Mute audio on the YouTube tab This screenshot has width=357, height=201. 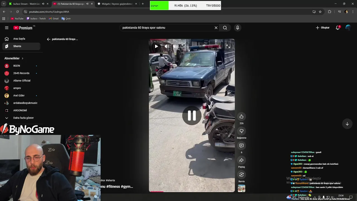pyautogui.click(x=87, y=4)
